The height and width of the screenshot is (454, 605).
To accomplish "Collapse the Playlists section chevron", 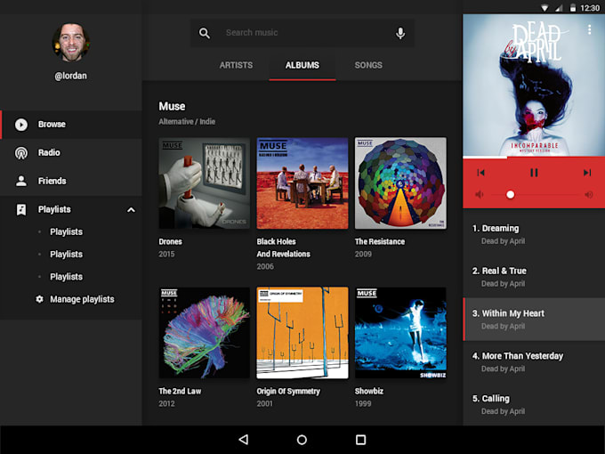I will pyautogui.click(x=131, y=209).
